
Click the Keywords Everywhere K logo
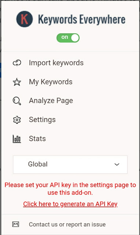click(x=25, y=19)
